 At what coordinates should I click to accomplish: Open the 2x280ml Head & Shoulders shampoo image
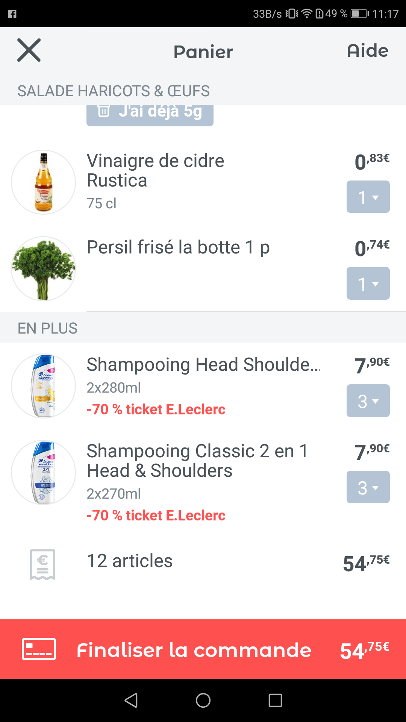[44, 386]
